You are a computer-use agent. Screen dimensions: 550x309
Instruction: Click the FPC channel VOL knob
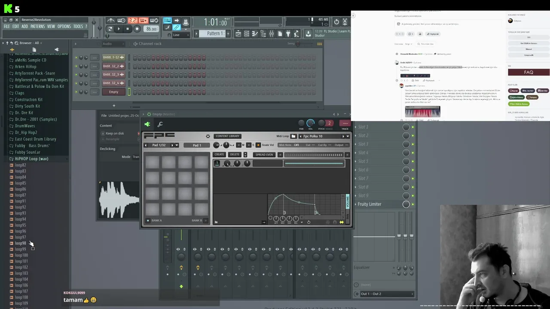click(x=311, y=123)
